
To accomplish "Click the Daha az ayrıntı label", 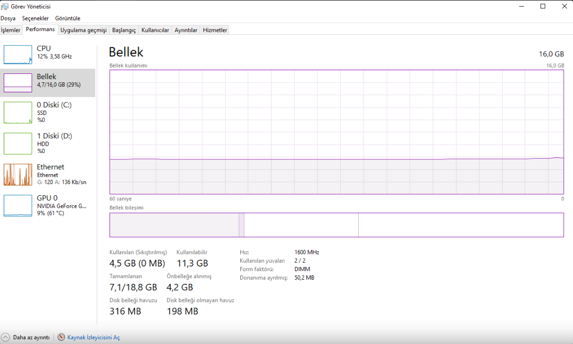I will click(x=31, y=338).
